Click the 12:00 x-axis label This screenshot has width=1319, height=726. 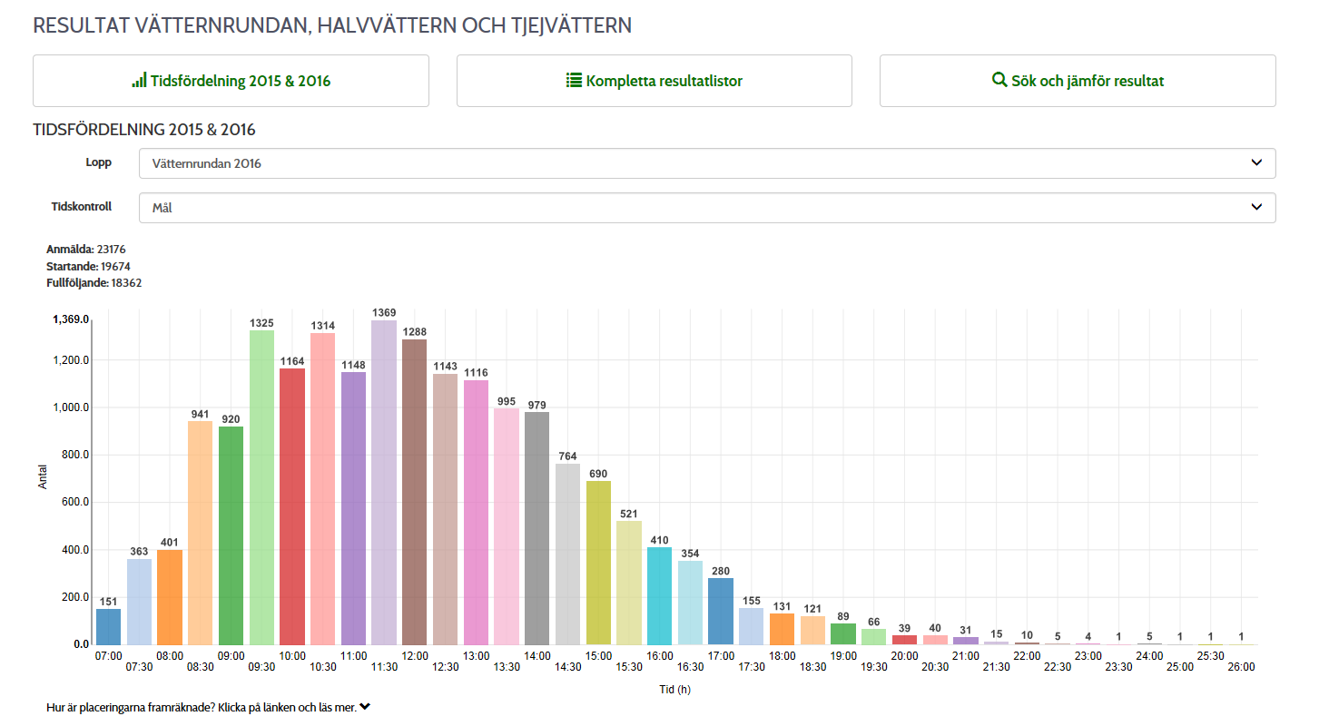(x=415, y=656)
